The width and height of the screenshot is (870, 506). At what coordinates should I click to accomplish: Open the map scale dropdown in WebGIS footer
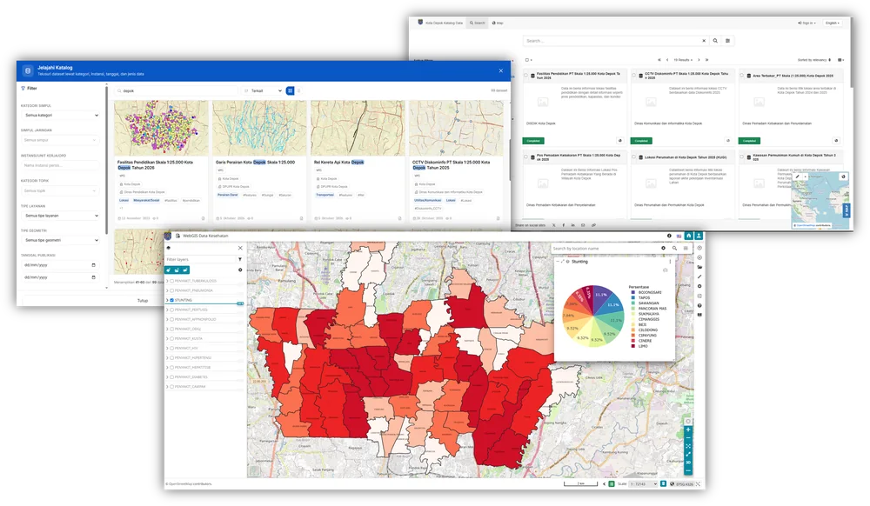pyautogui.click(x=644, y=484)
